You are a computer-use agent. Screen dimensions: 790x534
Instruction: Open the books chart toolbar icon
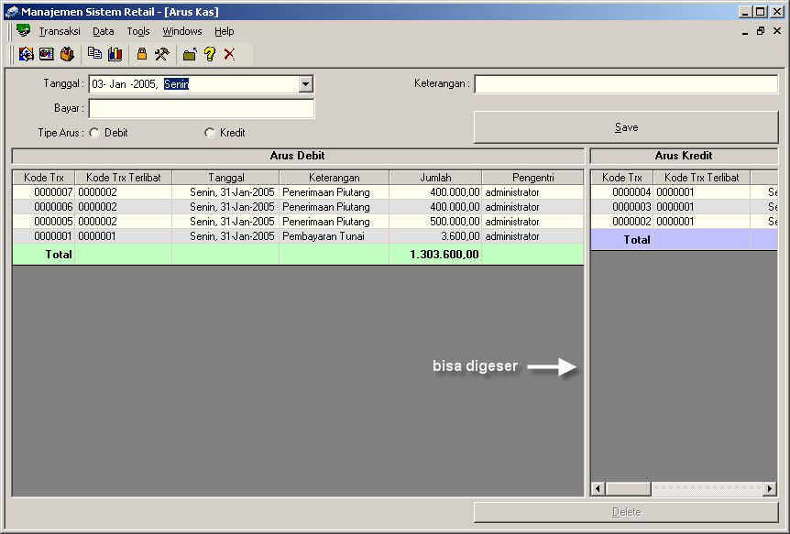coord(115,54)
